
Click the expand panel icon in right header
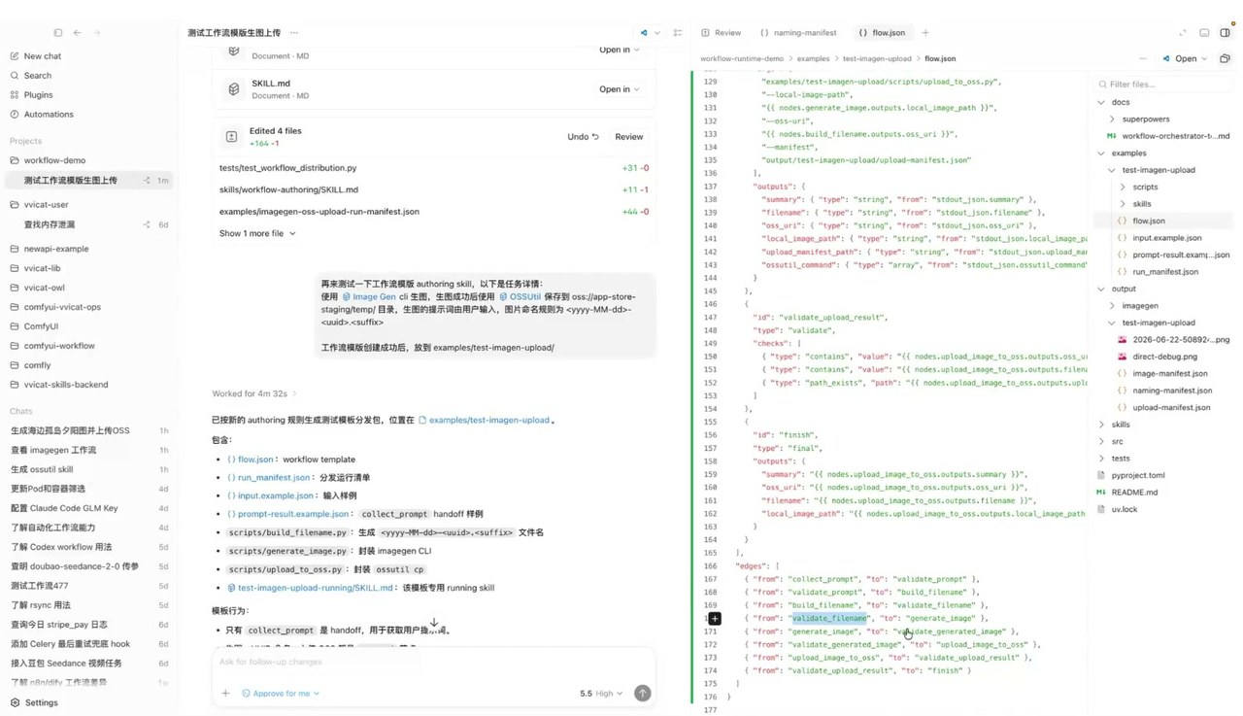[x=1182, y=33]
